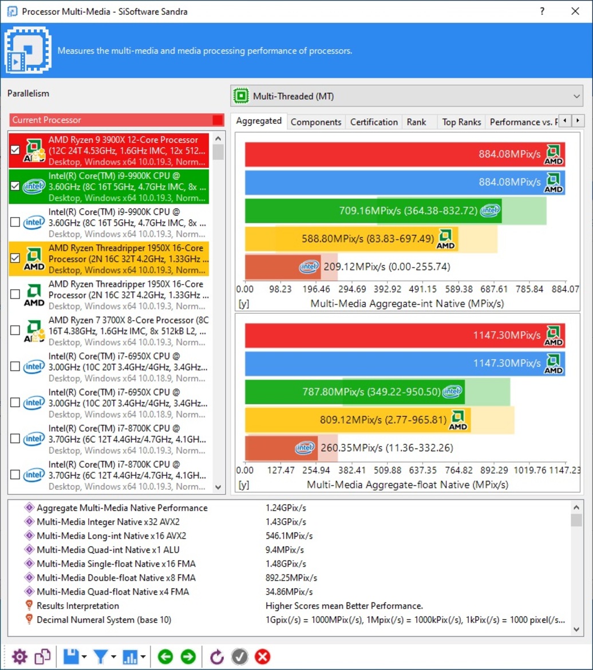Click processor list scroll up arrow
The height and width of the screenshot is (670, 593).
(x=218, y=139)
